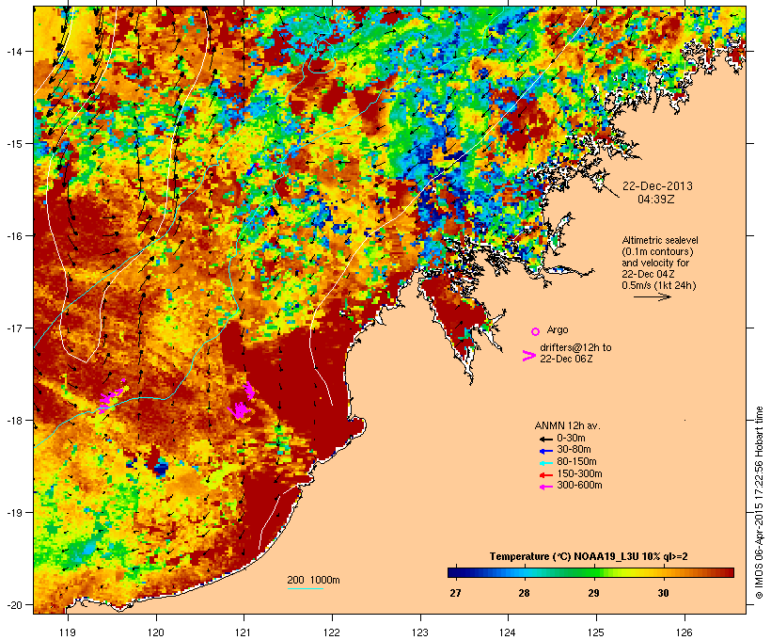Click the blue 30-80m arrow in legend
The image size is (771, 640).
tap(545, 451)
